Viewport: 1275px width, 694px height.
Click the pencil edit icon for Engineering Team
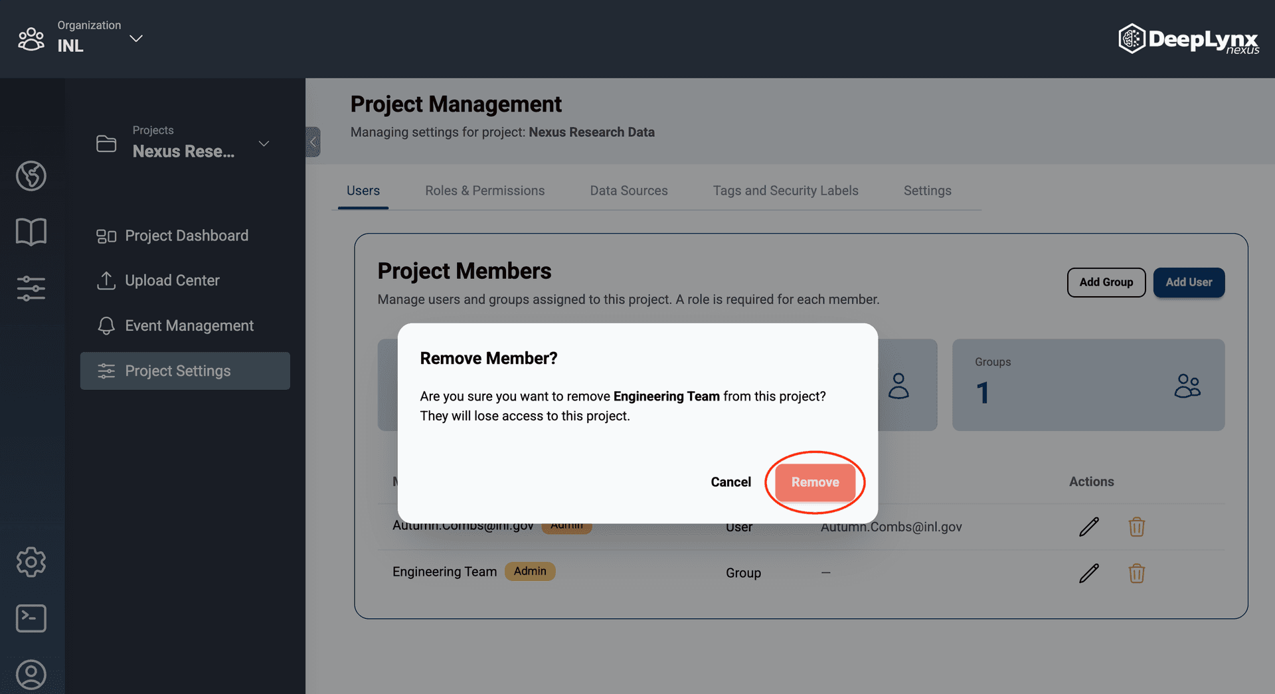[x=1089, y=573]
